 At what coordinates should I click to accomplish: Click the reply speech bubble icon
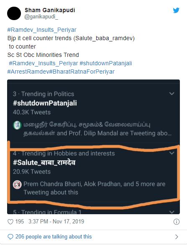10,237
